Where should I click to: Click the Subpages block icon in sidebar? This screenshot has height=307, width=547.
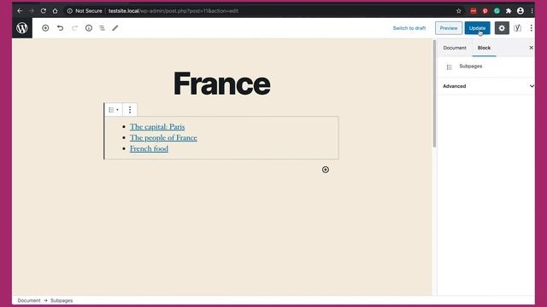coord(449,67)
